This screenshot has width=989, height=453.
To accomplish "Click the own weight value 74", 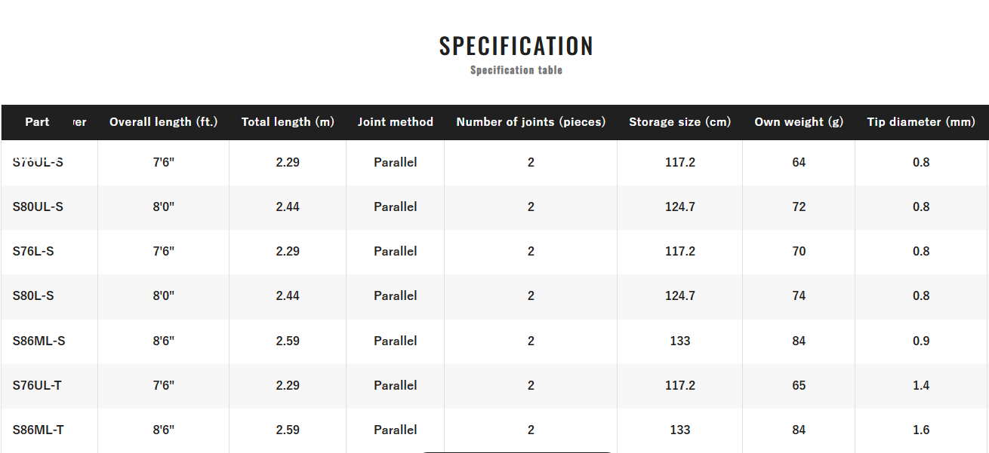I will (x=799, y=295).
